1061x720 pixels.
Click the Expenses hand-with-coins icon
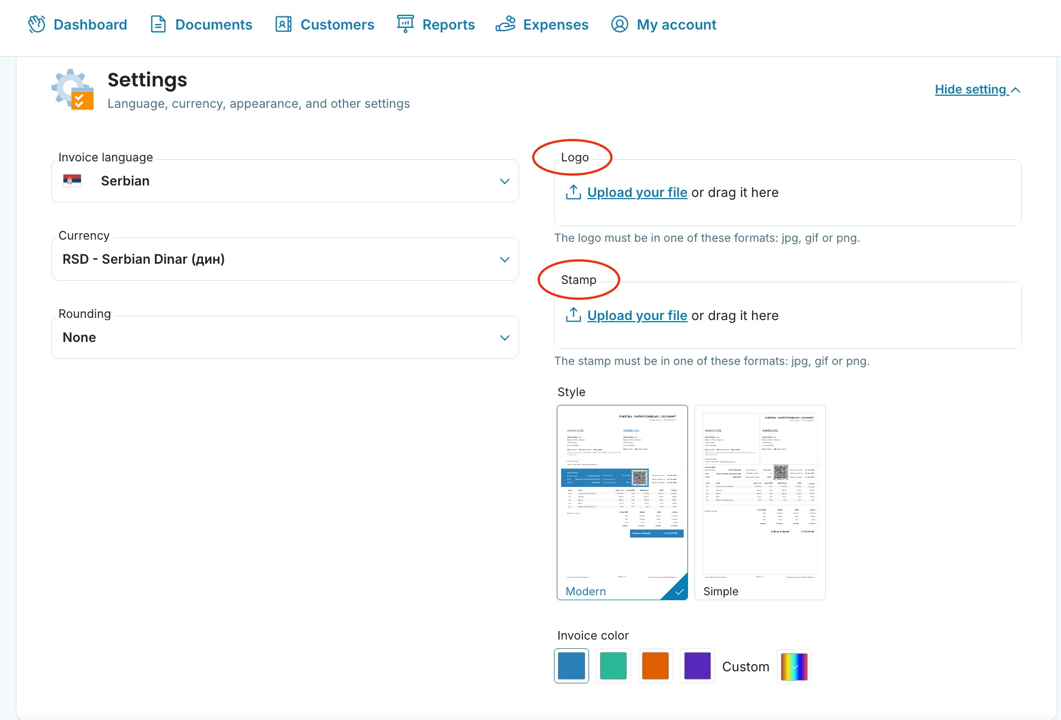[x=505, y=25]
